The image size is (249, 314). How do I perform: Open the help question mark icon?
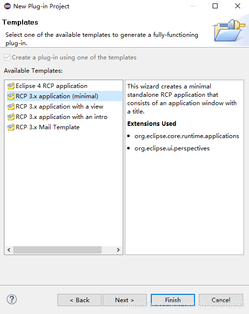[12, 299]
